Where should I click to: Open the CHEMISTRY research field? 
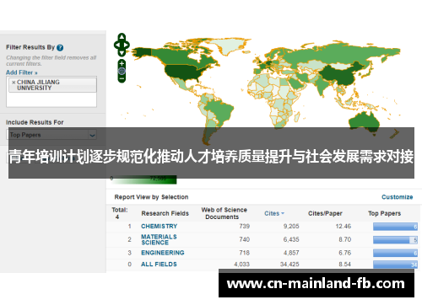point(160,227)
